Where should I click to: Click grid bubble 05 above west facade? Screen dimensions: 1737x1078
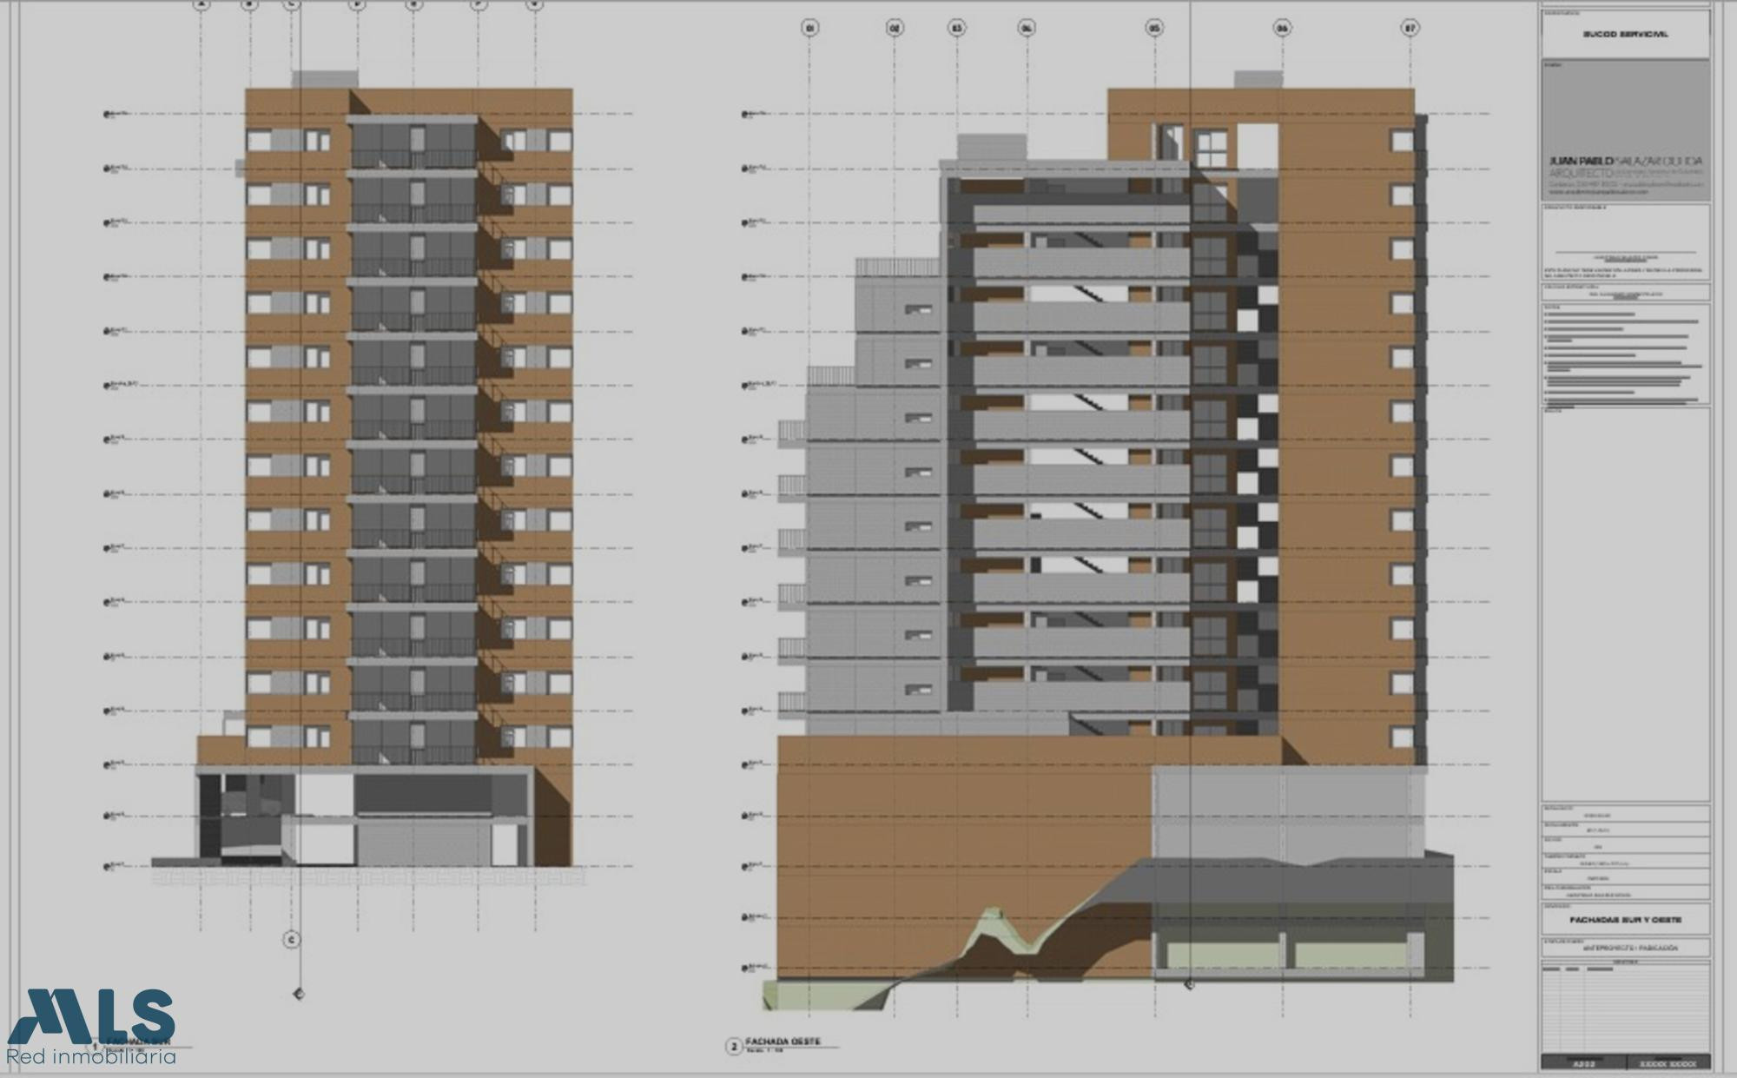pos(1154,29)
